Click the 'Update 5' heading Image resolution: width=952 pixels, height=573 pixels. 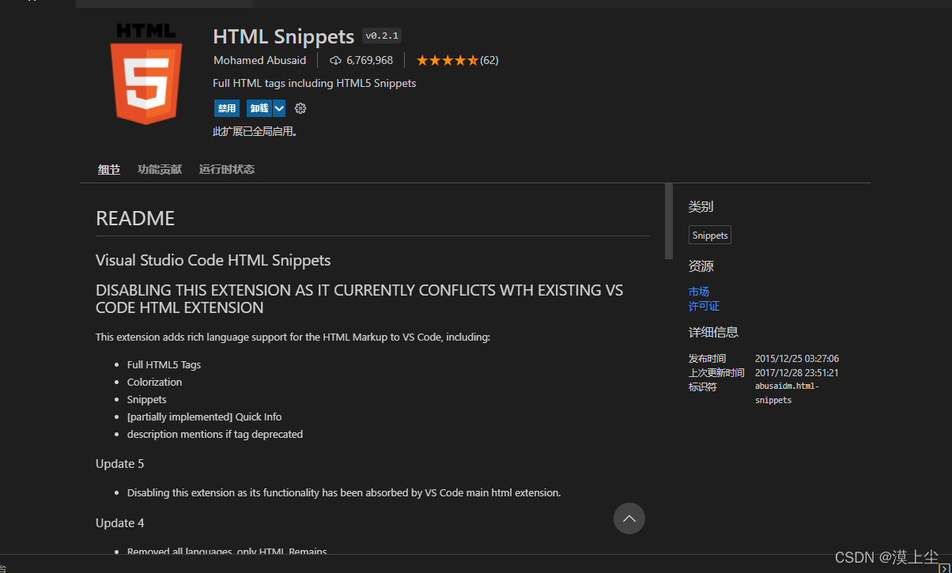click(x=120, y=464)
